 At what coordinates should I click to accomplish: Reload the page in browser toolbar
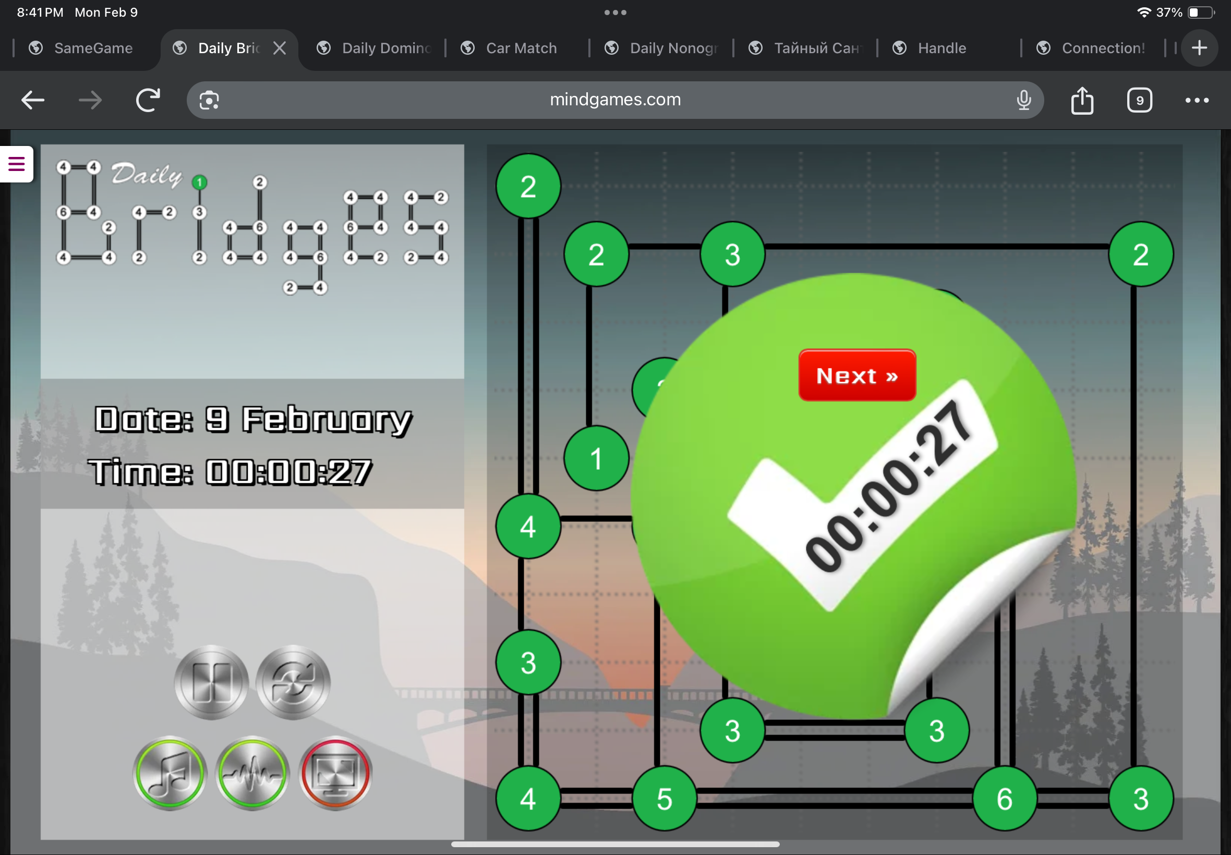(148, 100)
